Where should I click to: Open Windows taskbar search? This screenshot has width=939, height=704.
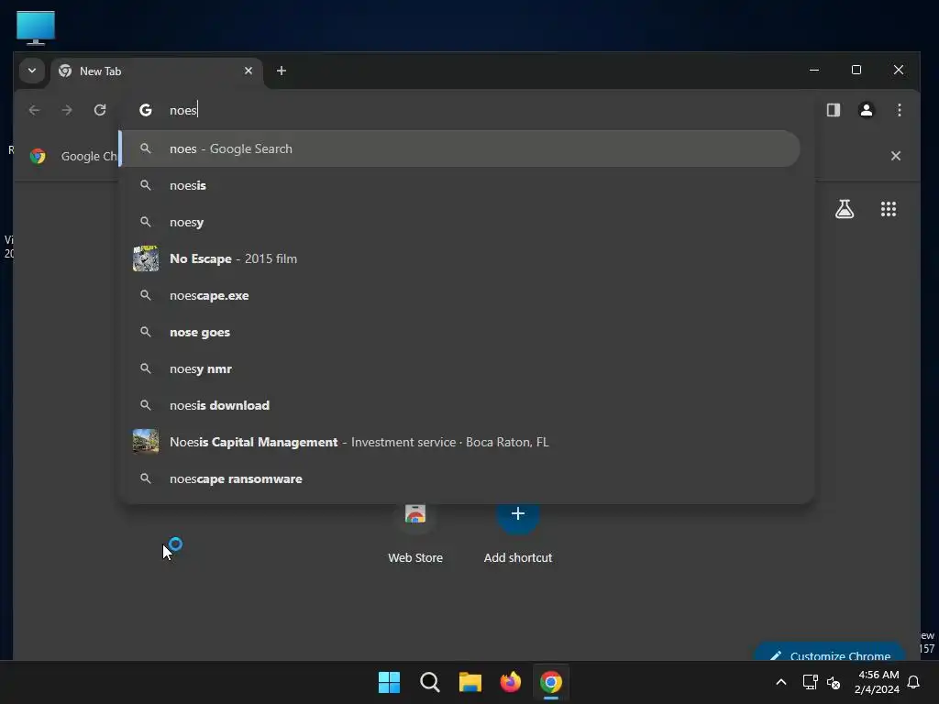click(429, 682)
